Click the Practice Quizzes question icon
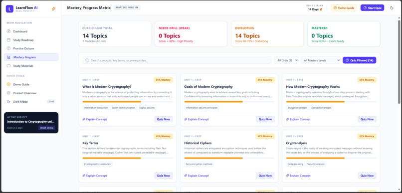The width and height of the screenshot is (402, 193). [x=8, y=48]
